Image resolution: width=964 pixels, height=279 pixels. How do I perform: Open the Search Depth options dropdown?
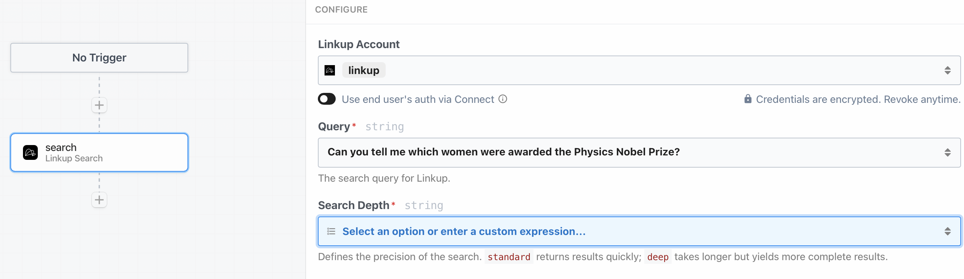tap(947, 232)
